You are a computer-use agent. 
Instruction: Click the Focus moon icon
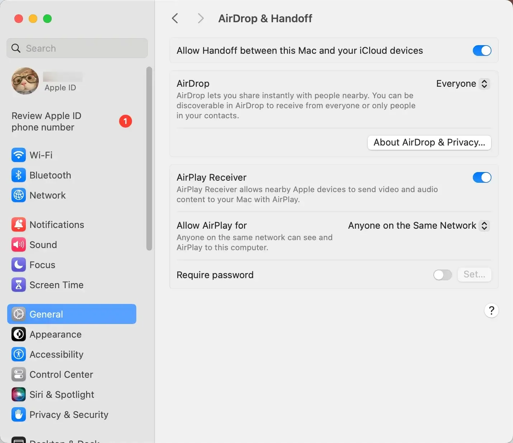pos(19,265)
